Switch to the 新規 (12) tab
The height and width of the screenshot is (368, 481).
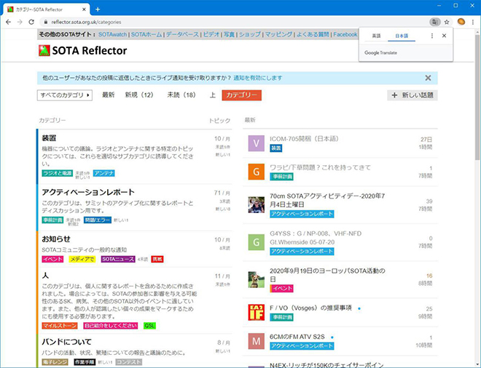pyautogui.click(x=139, y=95)
